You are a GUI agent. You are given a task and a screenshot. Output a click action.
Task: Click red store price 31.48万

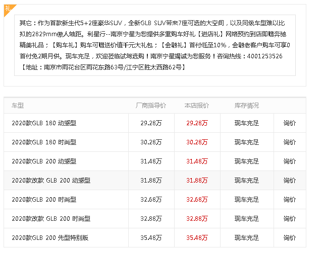[x=197, y=161]
